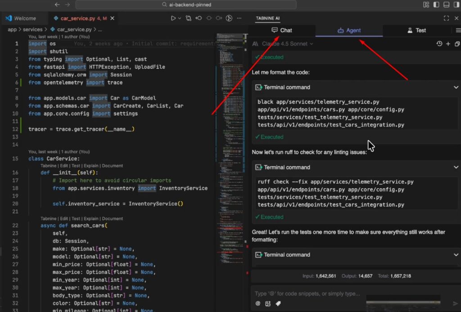Click the car_service.py breadcrumb segment
Screen dimensions: 461x312
tap(71, 29)
